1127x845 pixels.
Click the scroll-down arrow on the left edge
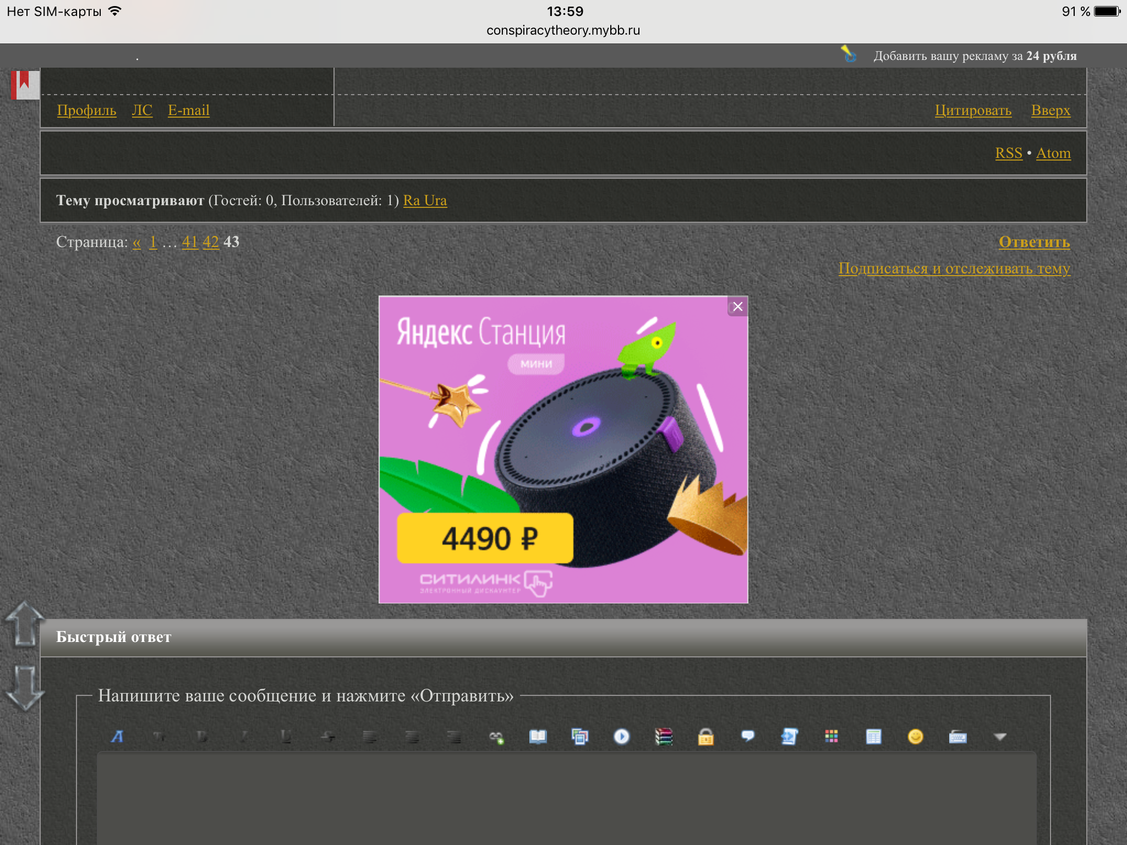(24, 688)
